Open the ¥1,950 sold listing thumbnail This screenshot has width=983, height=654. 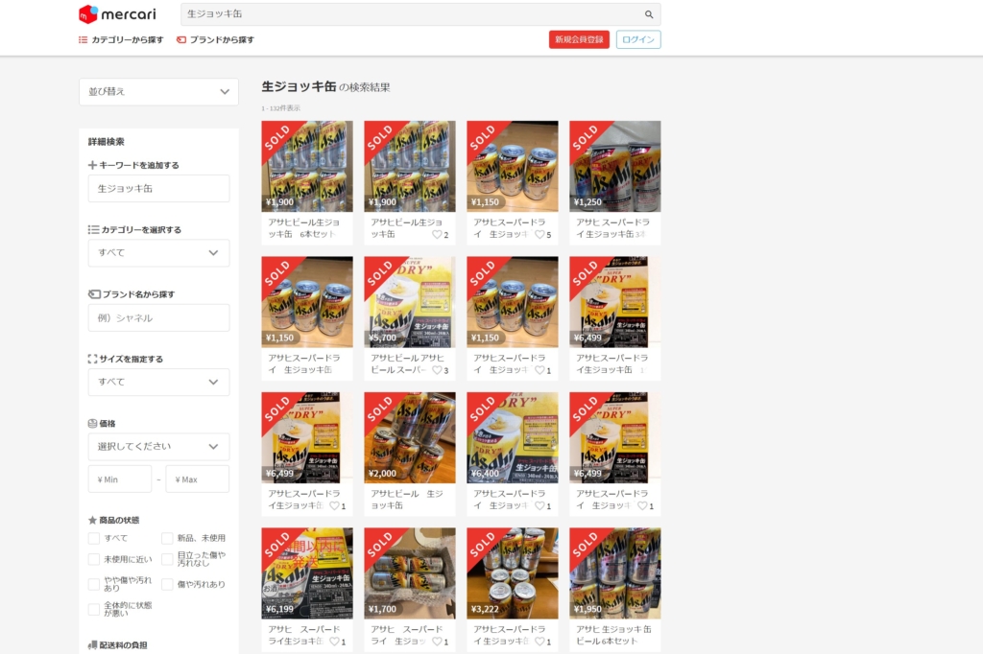click(615, 573)
